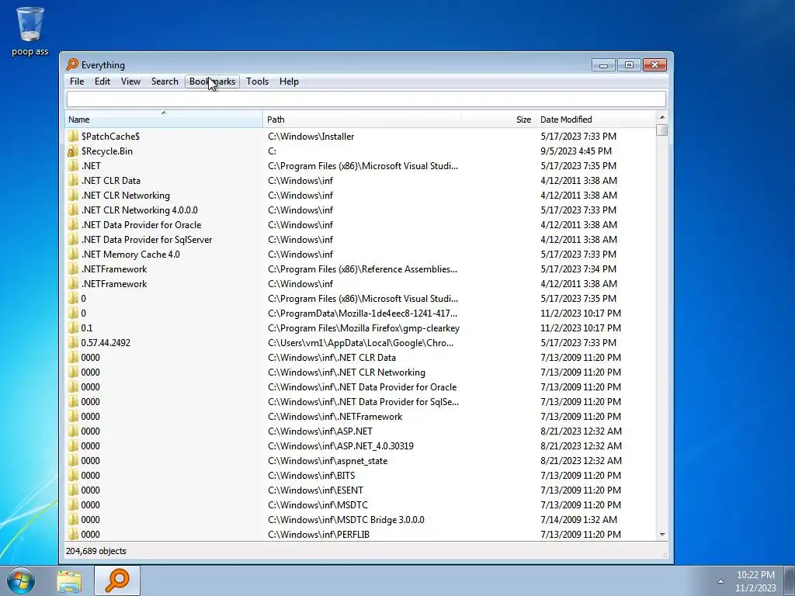The height and width of the screenshot is (596, 795).
Task: Open the Help menu
Action: click(x=289, y=81)
